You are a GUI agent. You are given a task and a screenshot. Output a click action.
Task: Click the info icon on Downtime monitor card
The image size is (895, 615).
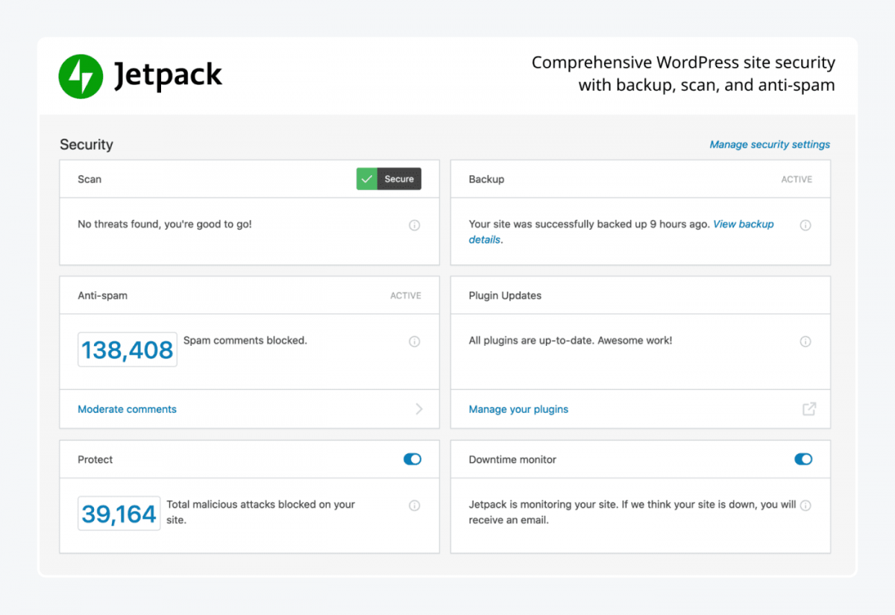coord(805,505)
